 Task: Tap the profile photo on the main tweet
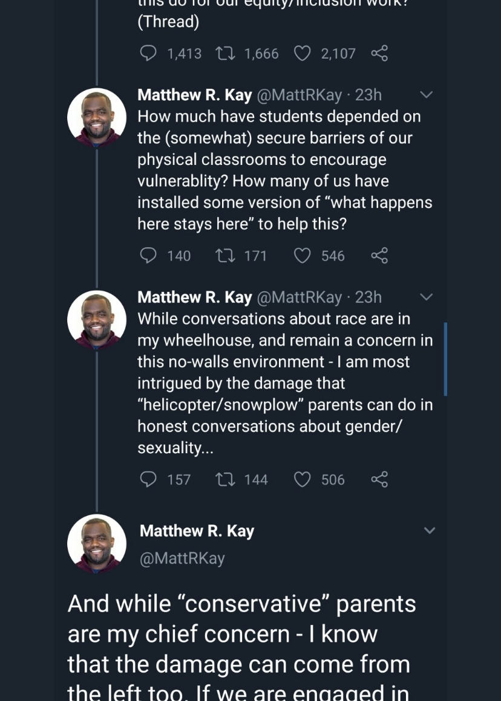tap(97, 544)
